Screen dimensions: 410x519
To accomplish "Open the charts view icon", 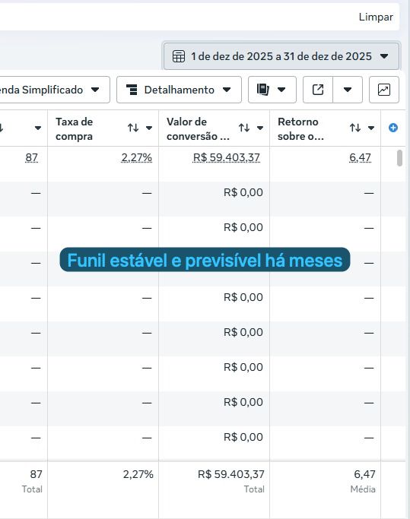I will [384, 90].
